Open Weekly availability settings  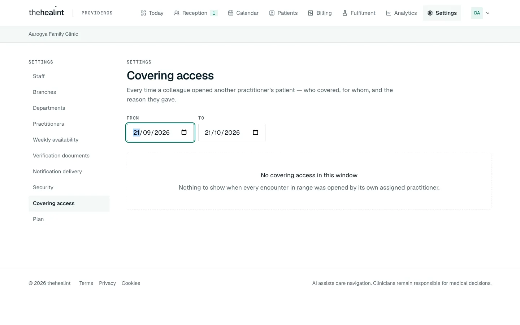coord(69,140)
